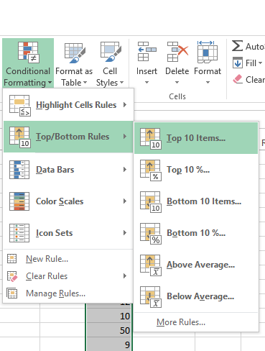Viewport: 265px width, 351px height.
Task: Click the AutoSum sigma icon
Action: (237, 46)
